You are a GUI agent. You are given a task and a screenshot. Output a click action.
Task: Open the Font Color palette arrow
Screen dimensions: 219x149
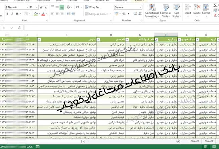[47, 14]
